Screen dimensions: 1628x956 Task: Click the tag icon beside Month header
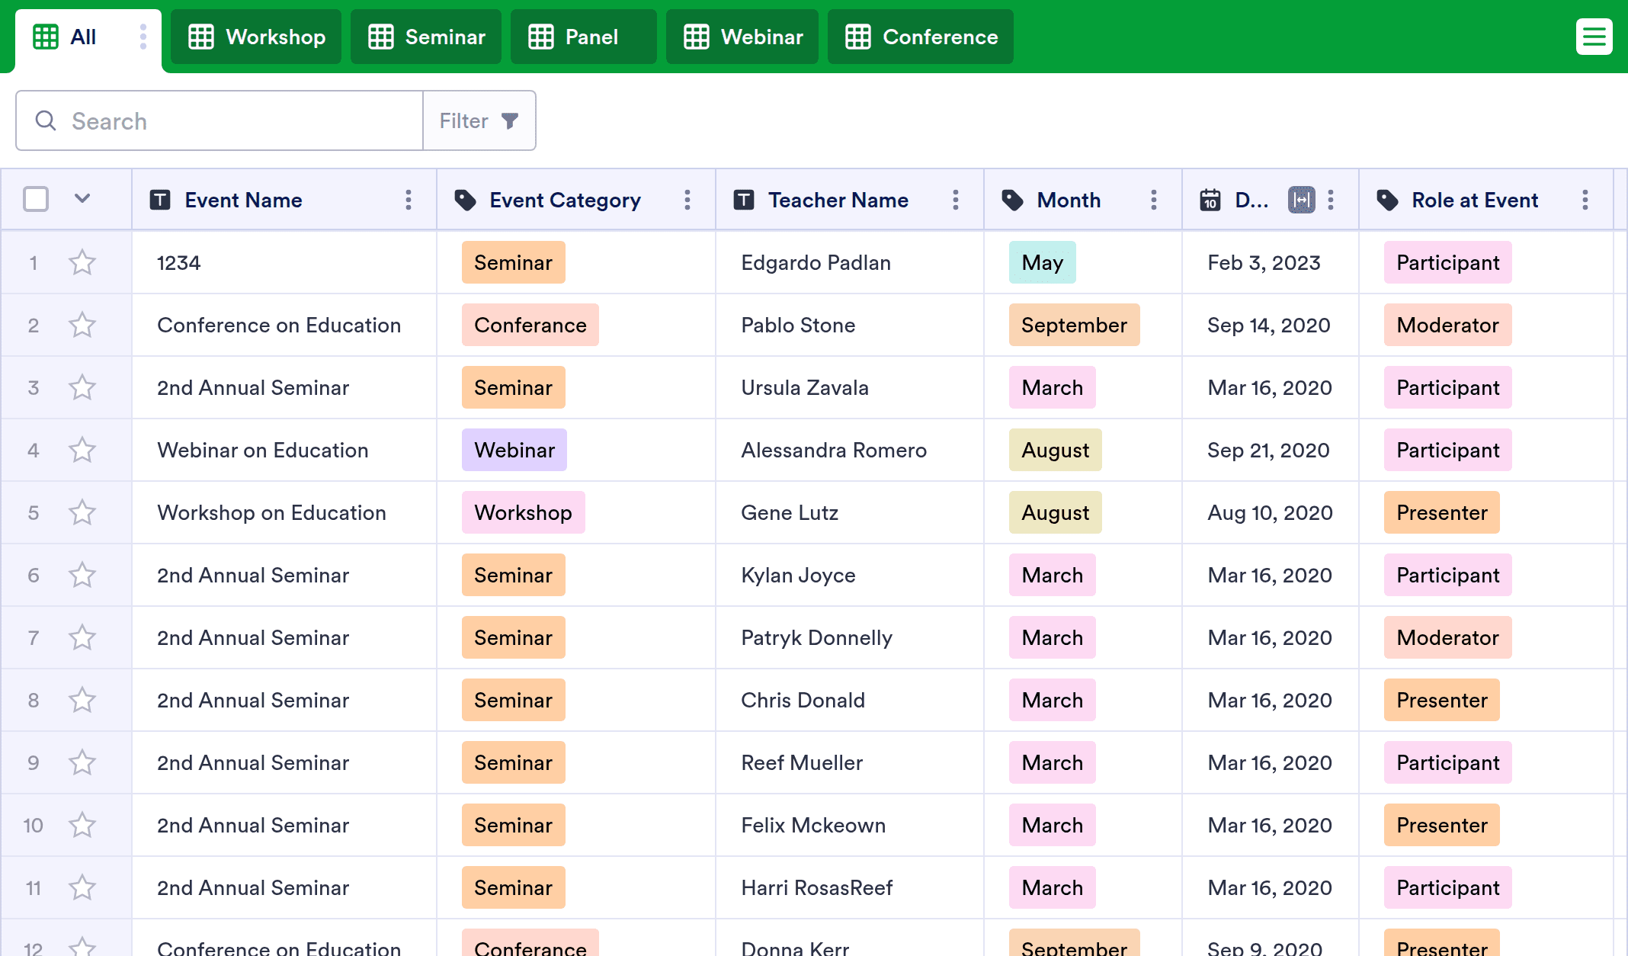(1012, 200)
